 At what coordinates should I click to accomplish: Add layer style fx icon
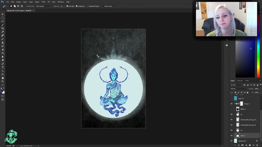[239, 145]
